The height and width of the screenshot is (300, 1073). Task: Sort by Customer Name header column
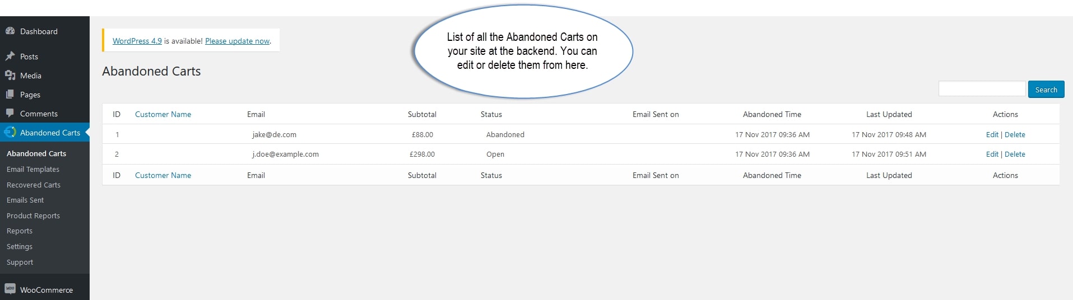(x=163, y=114)
